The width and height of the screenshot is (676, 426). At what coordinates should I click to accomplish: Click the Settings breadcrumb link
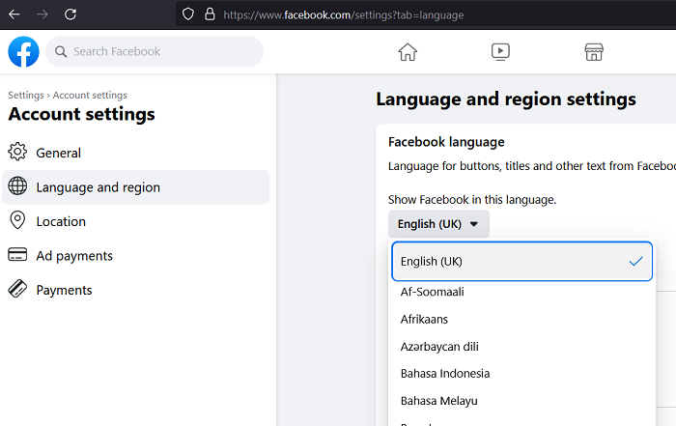click(x=26, y=95)
